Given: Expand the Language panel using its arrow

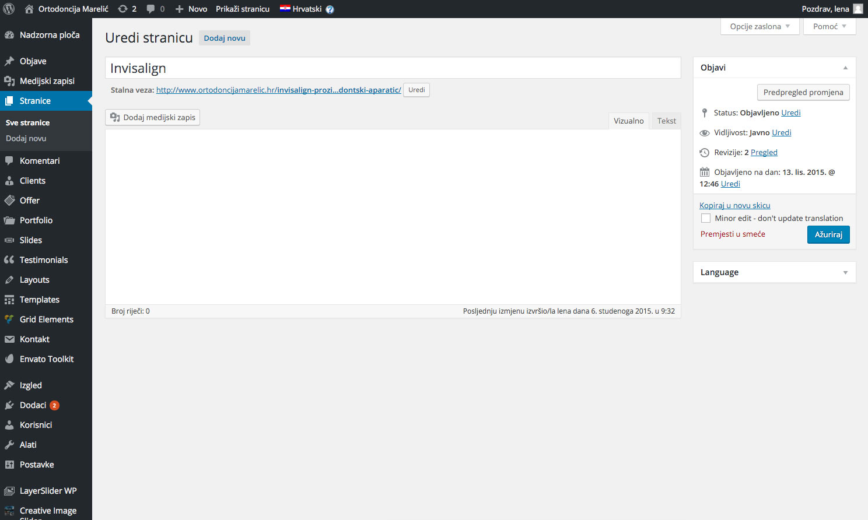Looking at the screenshot, I should point(845,272).
